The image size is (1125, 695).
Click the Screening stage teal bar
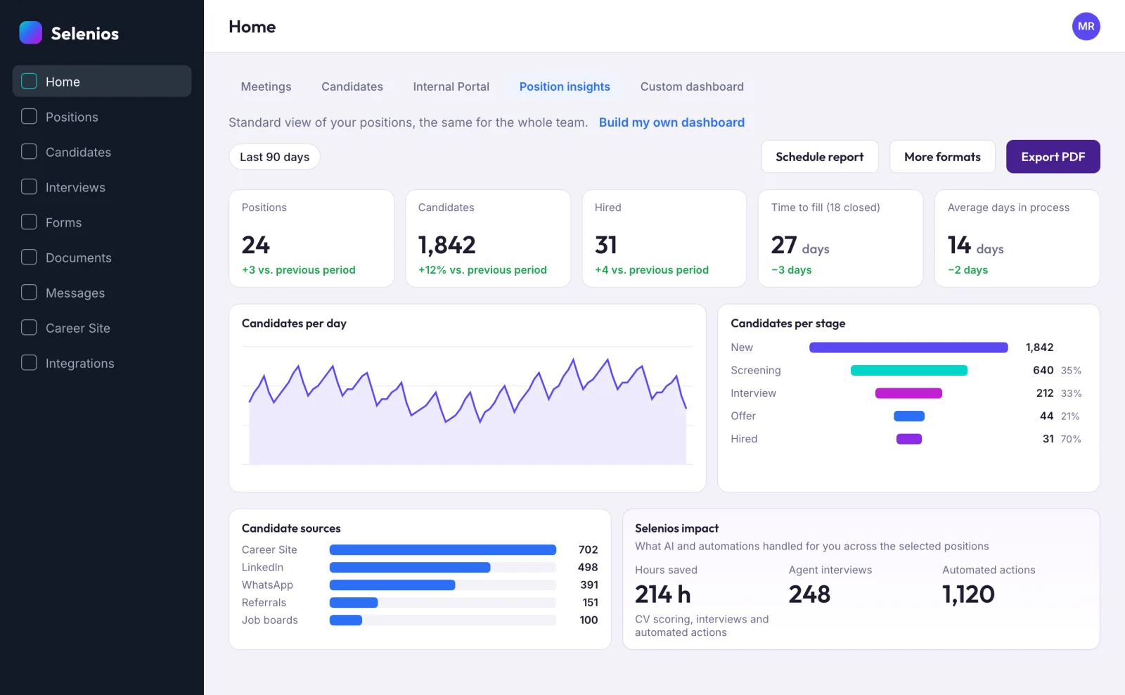coord(909,370)
